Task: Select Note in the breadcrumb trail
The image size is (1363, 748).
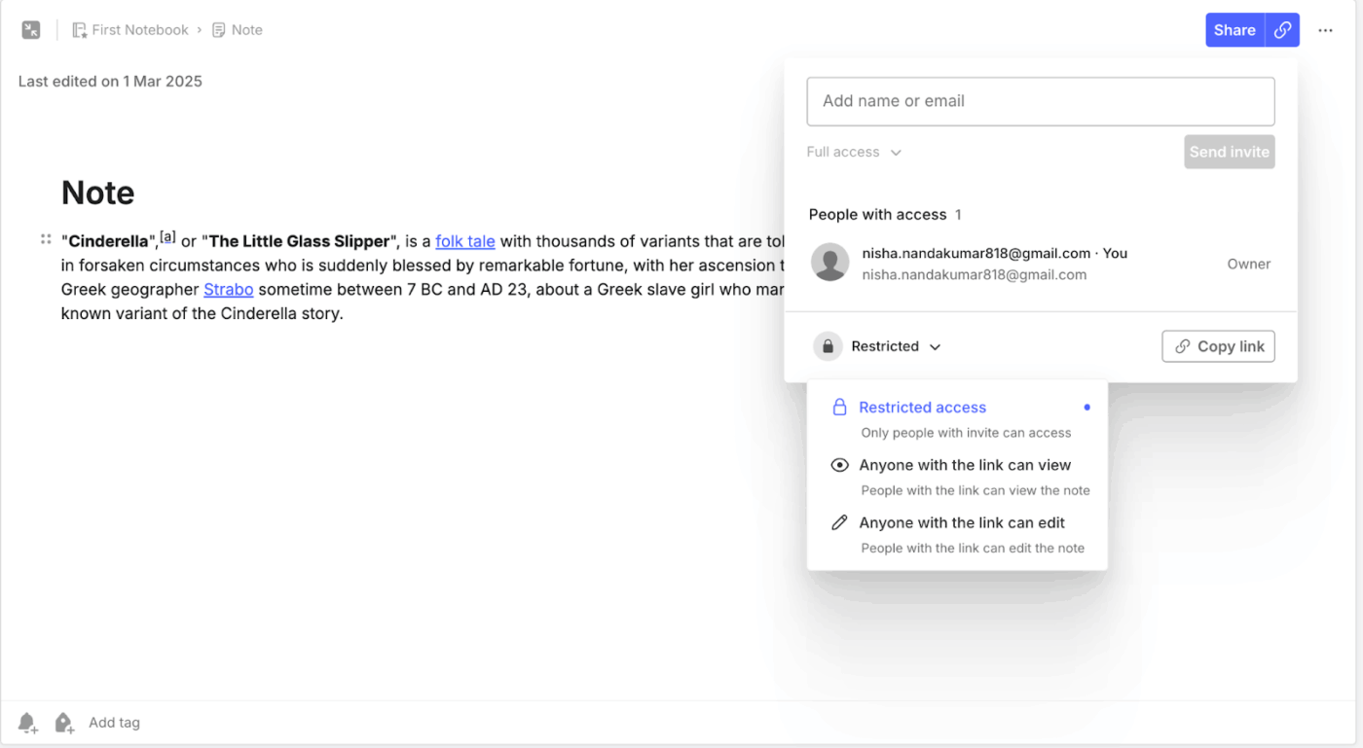Action: [246, 29]
